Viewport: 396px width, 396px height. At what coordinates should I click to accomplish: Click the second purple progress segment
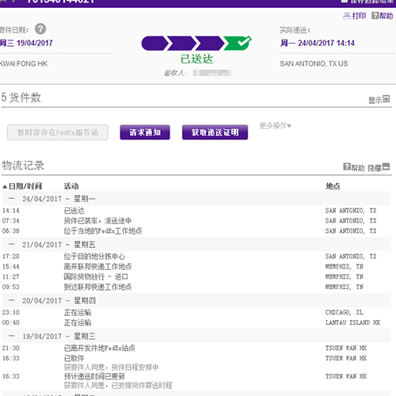tap(182, 44)
